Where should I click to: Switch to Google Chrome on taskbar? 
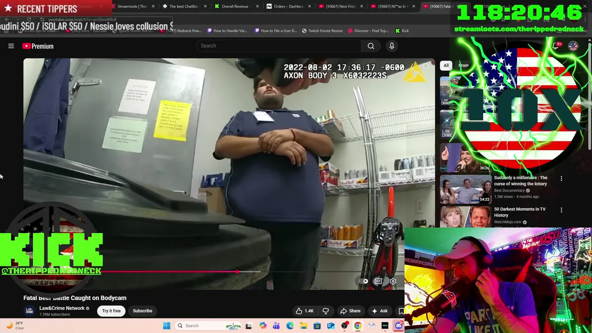pos(358,326)
